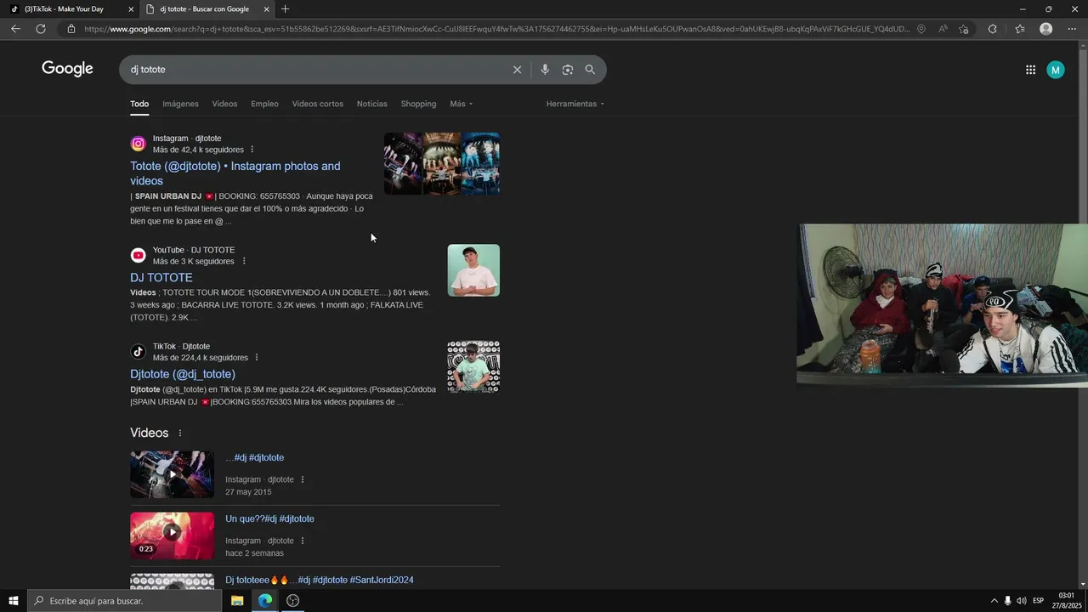Click the page vertical scrollbar

pos(1084,314)
